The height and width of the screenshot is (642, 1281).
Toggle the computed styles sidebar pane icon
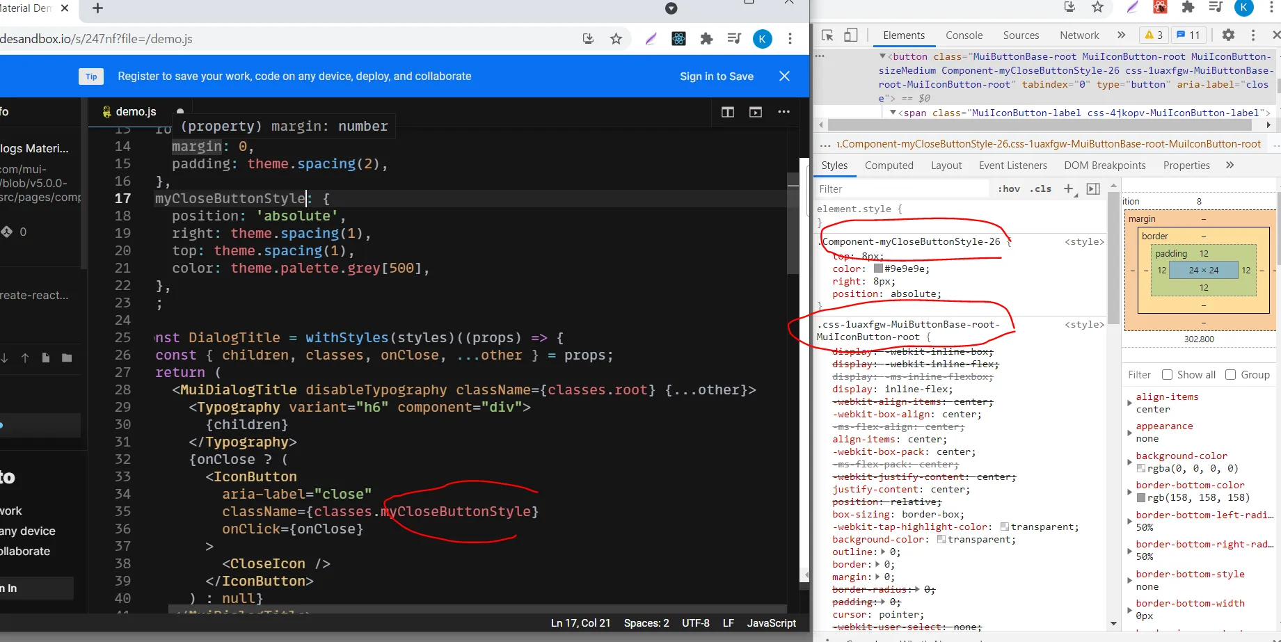pos(1093,188)
